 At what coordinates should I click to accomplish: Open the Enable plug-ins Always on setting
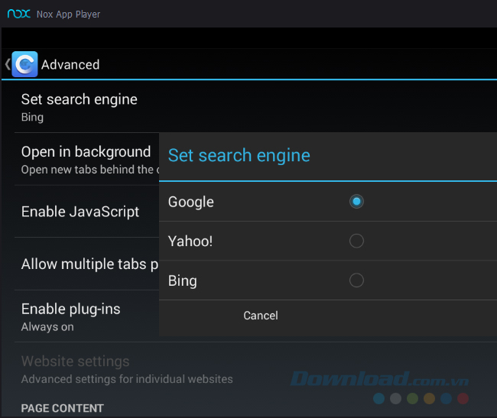[x=70, y=316]
